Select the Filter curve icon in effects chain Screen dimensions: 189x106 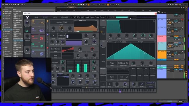click(x=42, y=23)
